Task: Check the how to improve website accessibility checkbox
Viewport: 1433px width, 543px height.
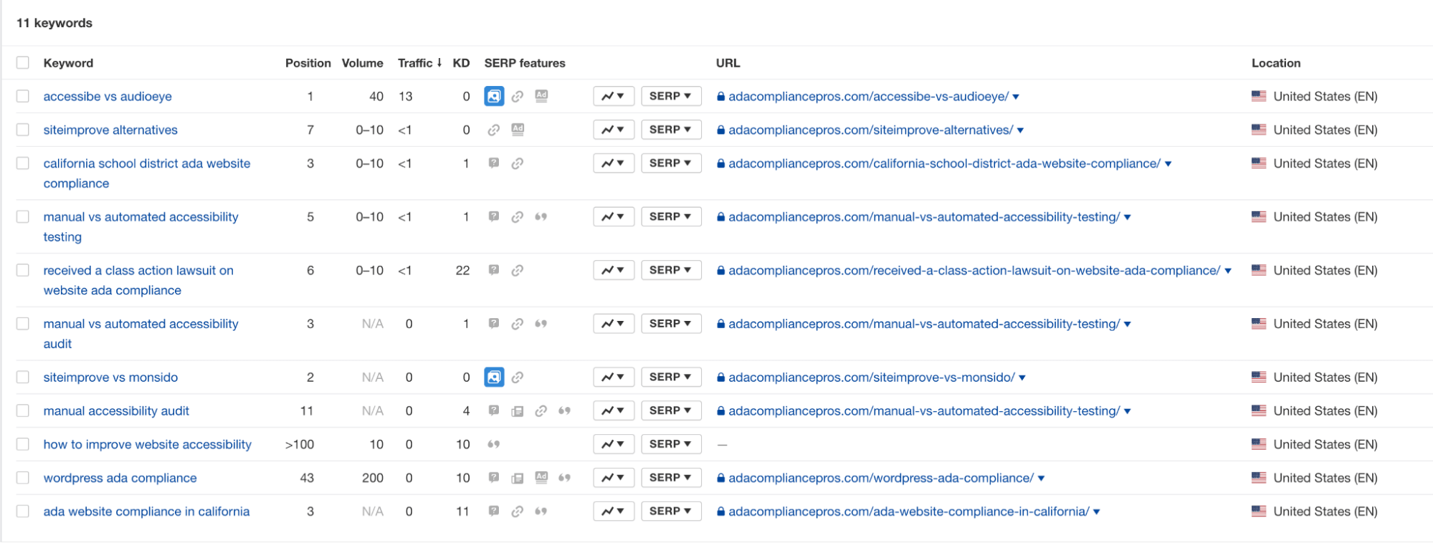Action: pyautogui.click(x=23, y=444)
